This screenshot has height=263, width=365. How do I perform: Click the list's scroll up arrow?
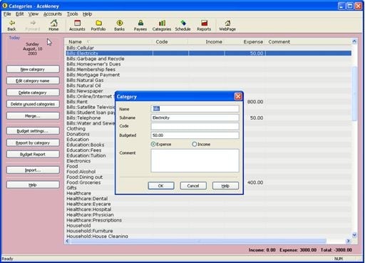click(354, 41)
